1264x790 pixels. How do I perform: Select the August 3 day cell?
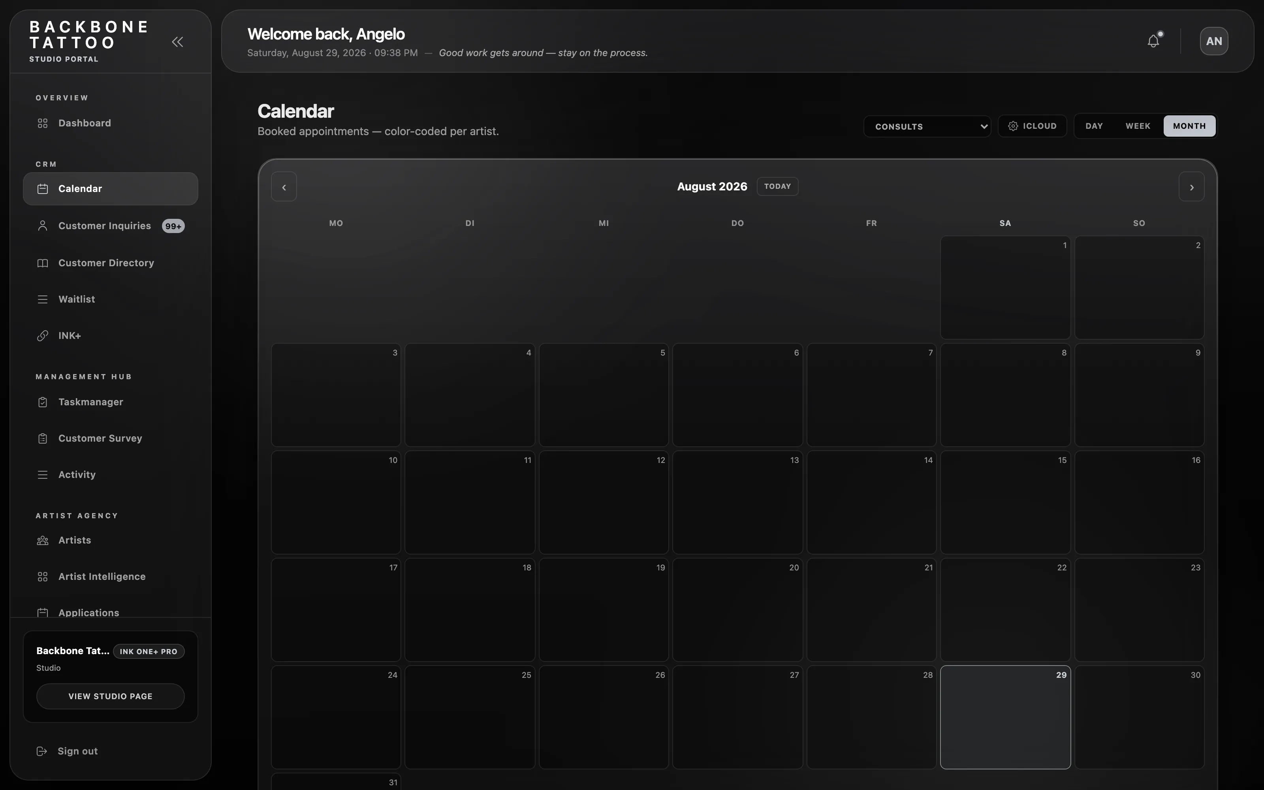(x=336, y=395)
